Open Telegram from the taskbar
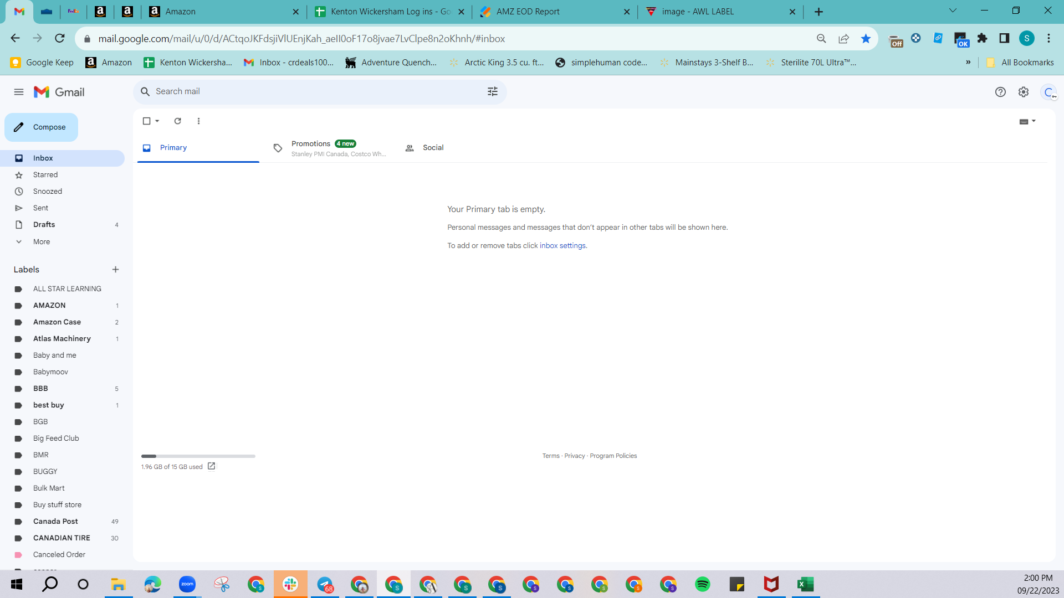This screenshot has height=598, width=1064. coord(325,584)
